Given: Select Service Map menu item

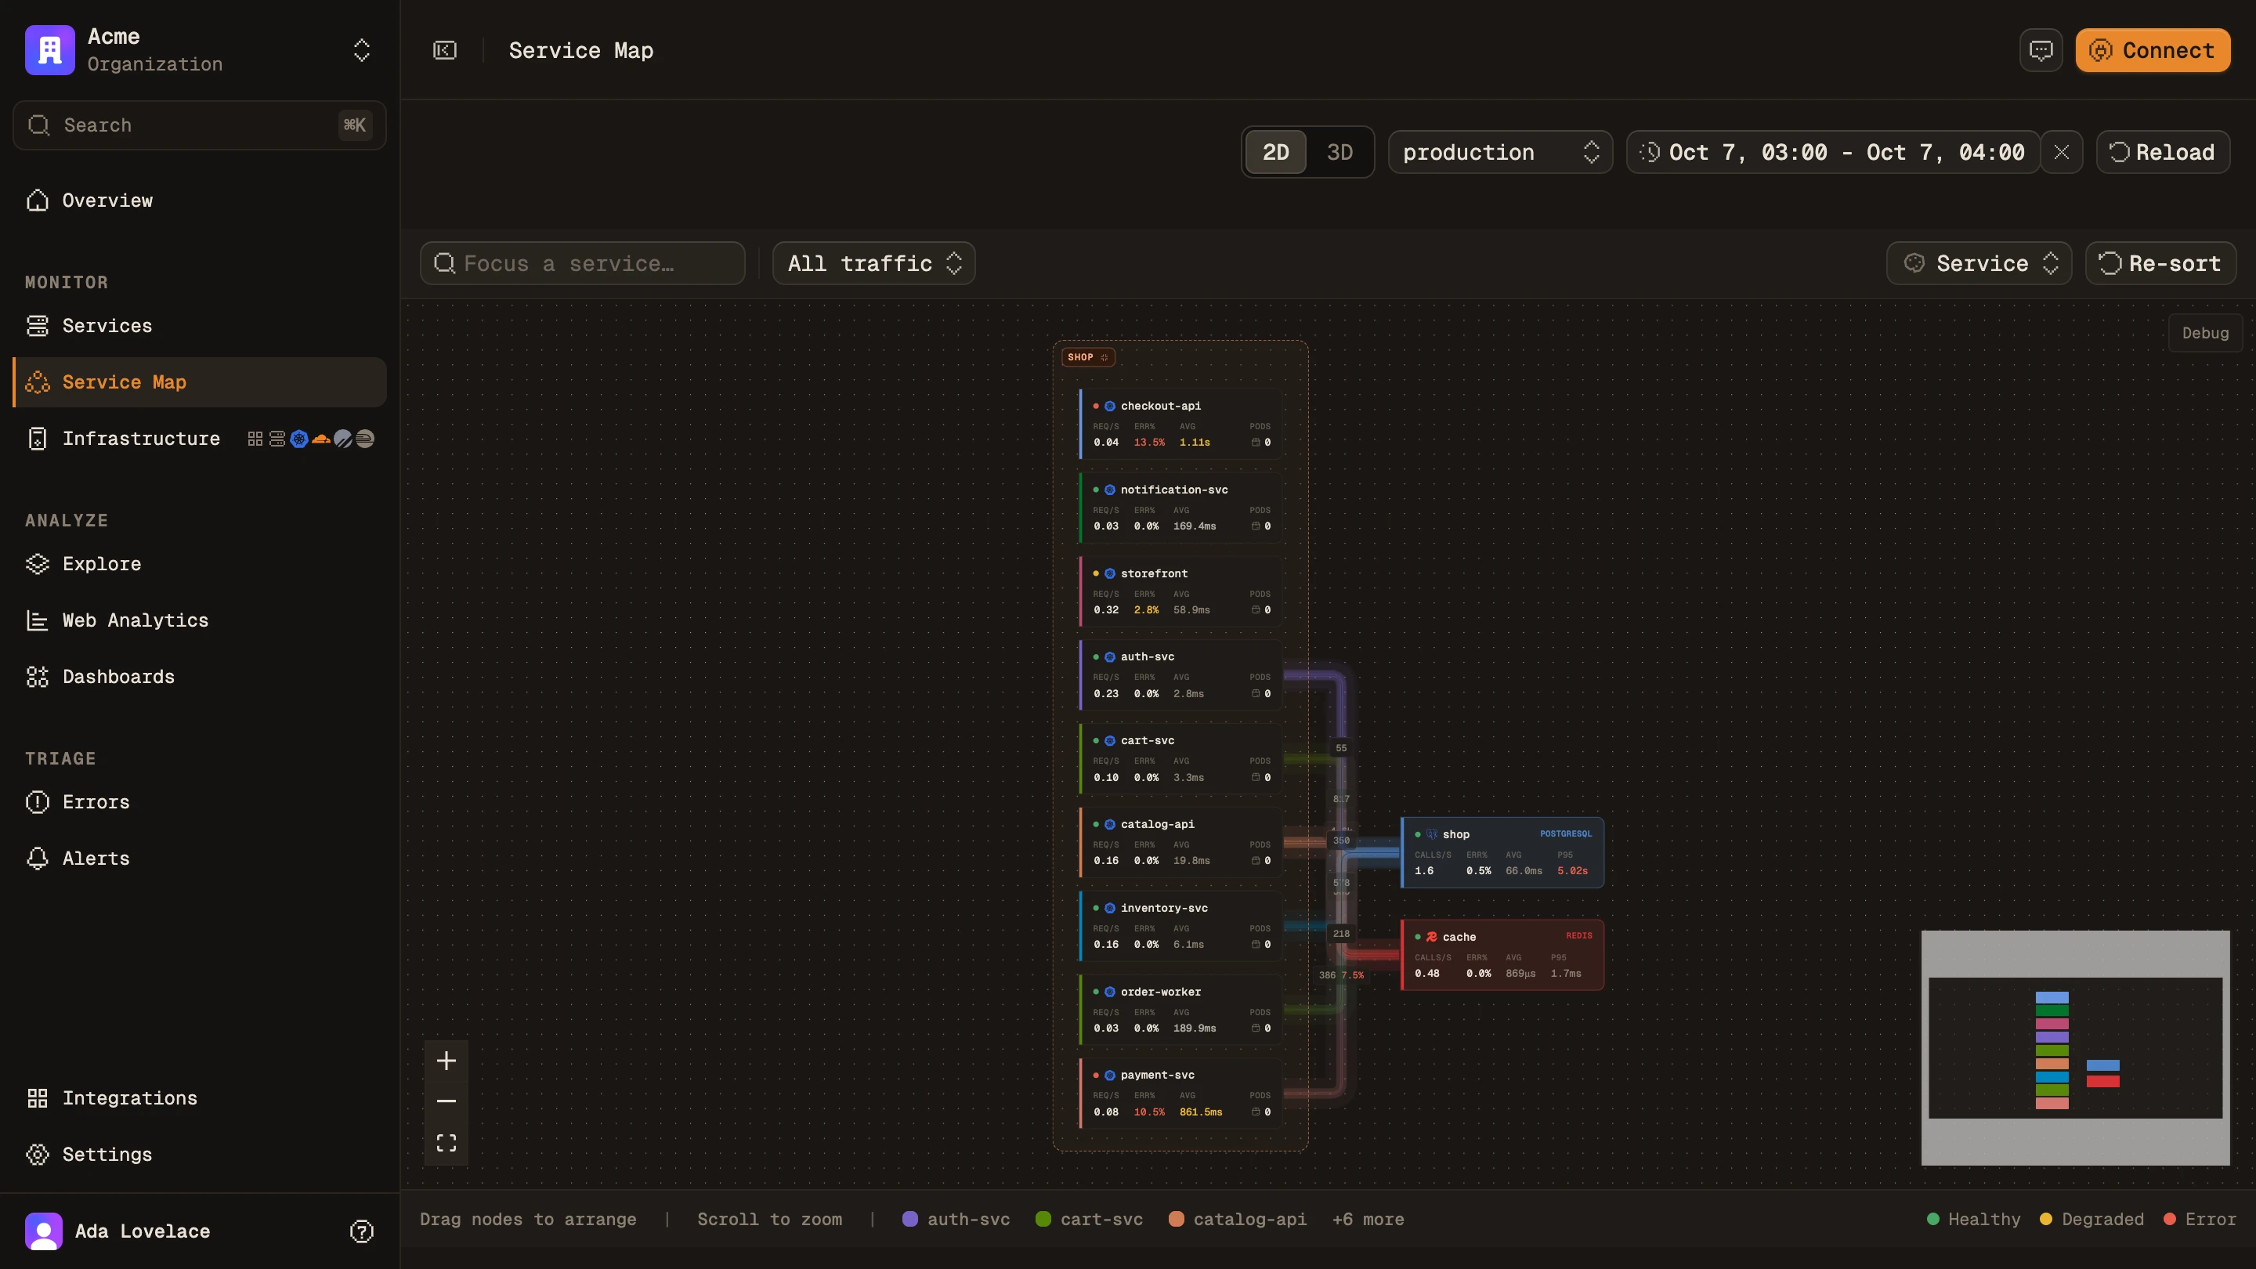Looking at the screenshot, I should 200,381.
